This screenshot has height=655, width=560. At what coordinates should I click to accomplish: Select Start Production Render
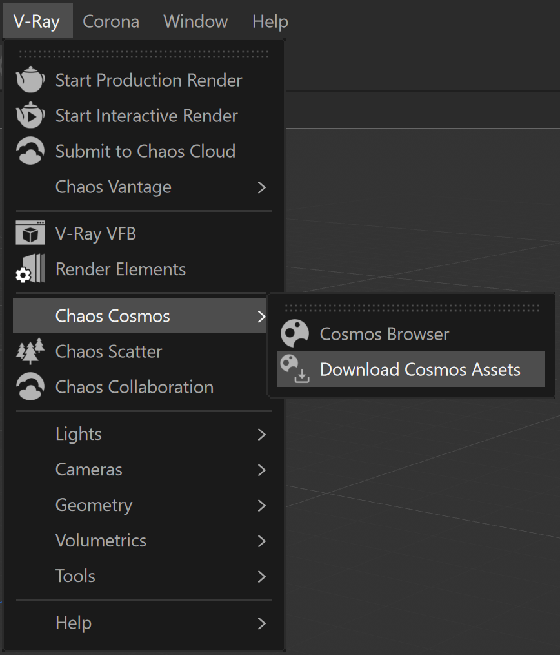143,80
